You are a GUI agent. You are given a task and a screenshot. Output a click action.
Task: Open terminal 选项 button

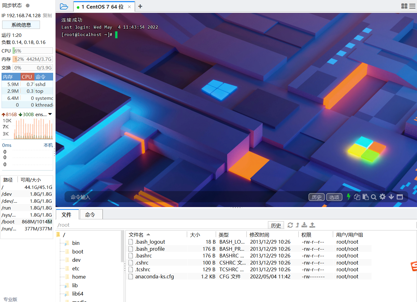(x=334, y=197)
